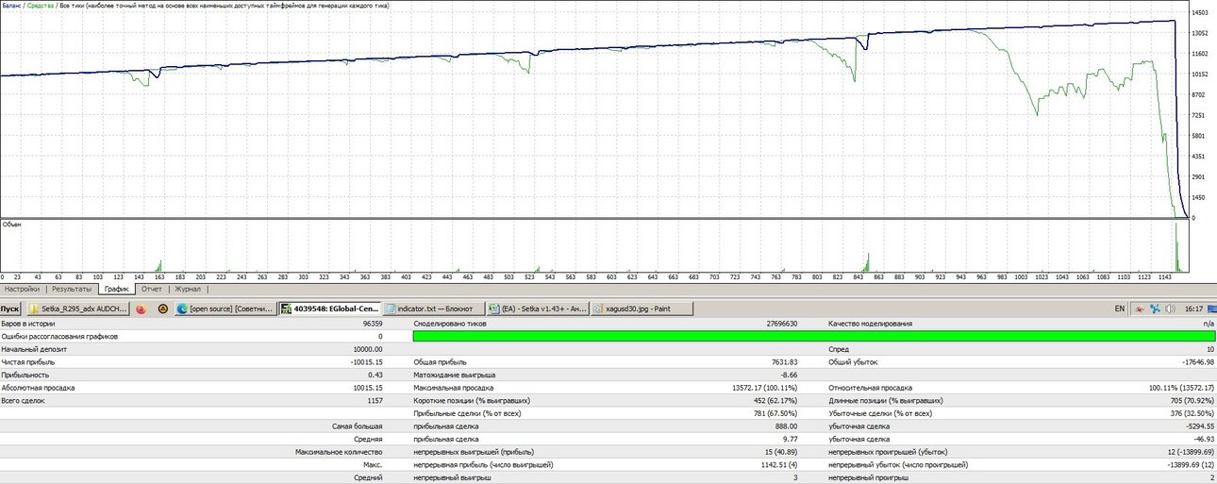
Task: Click the orange round taskbar icon
Action: point(162,309)
